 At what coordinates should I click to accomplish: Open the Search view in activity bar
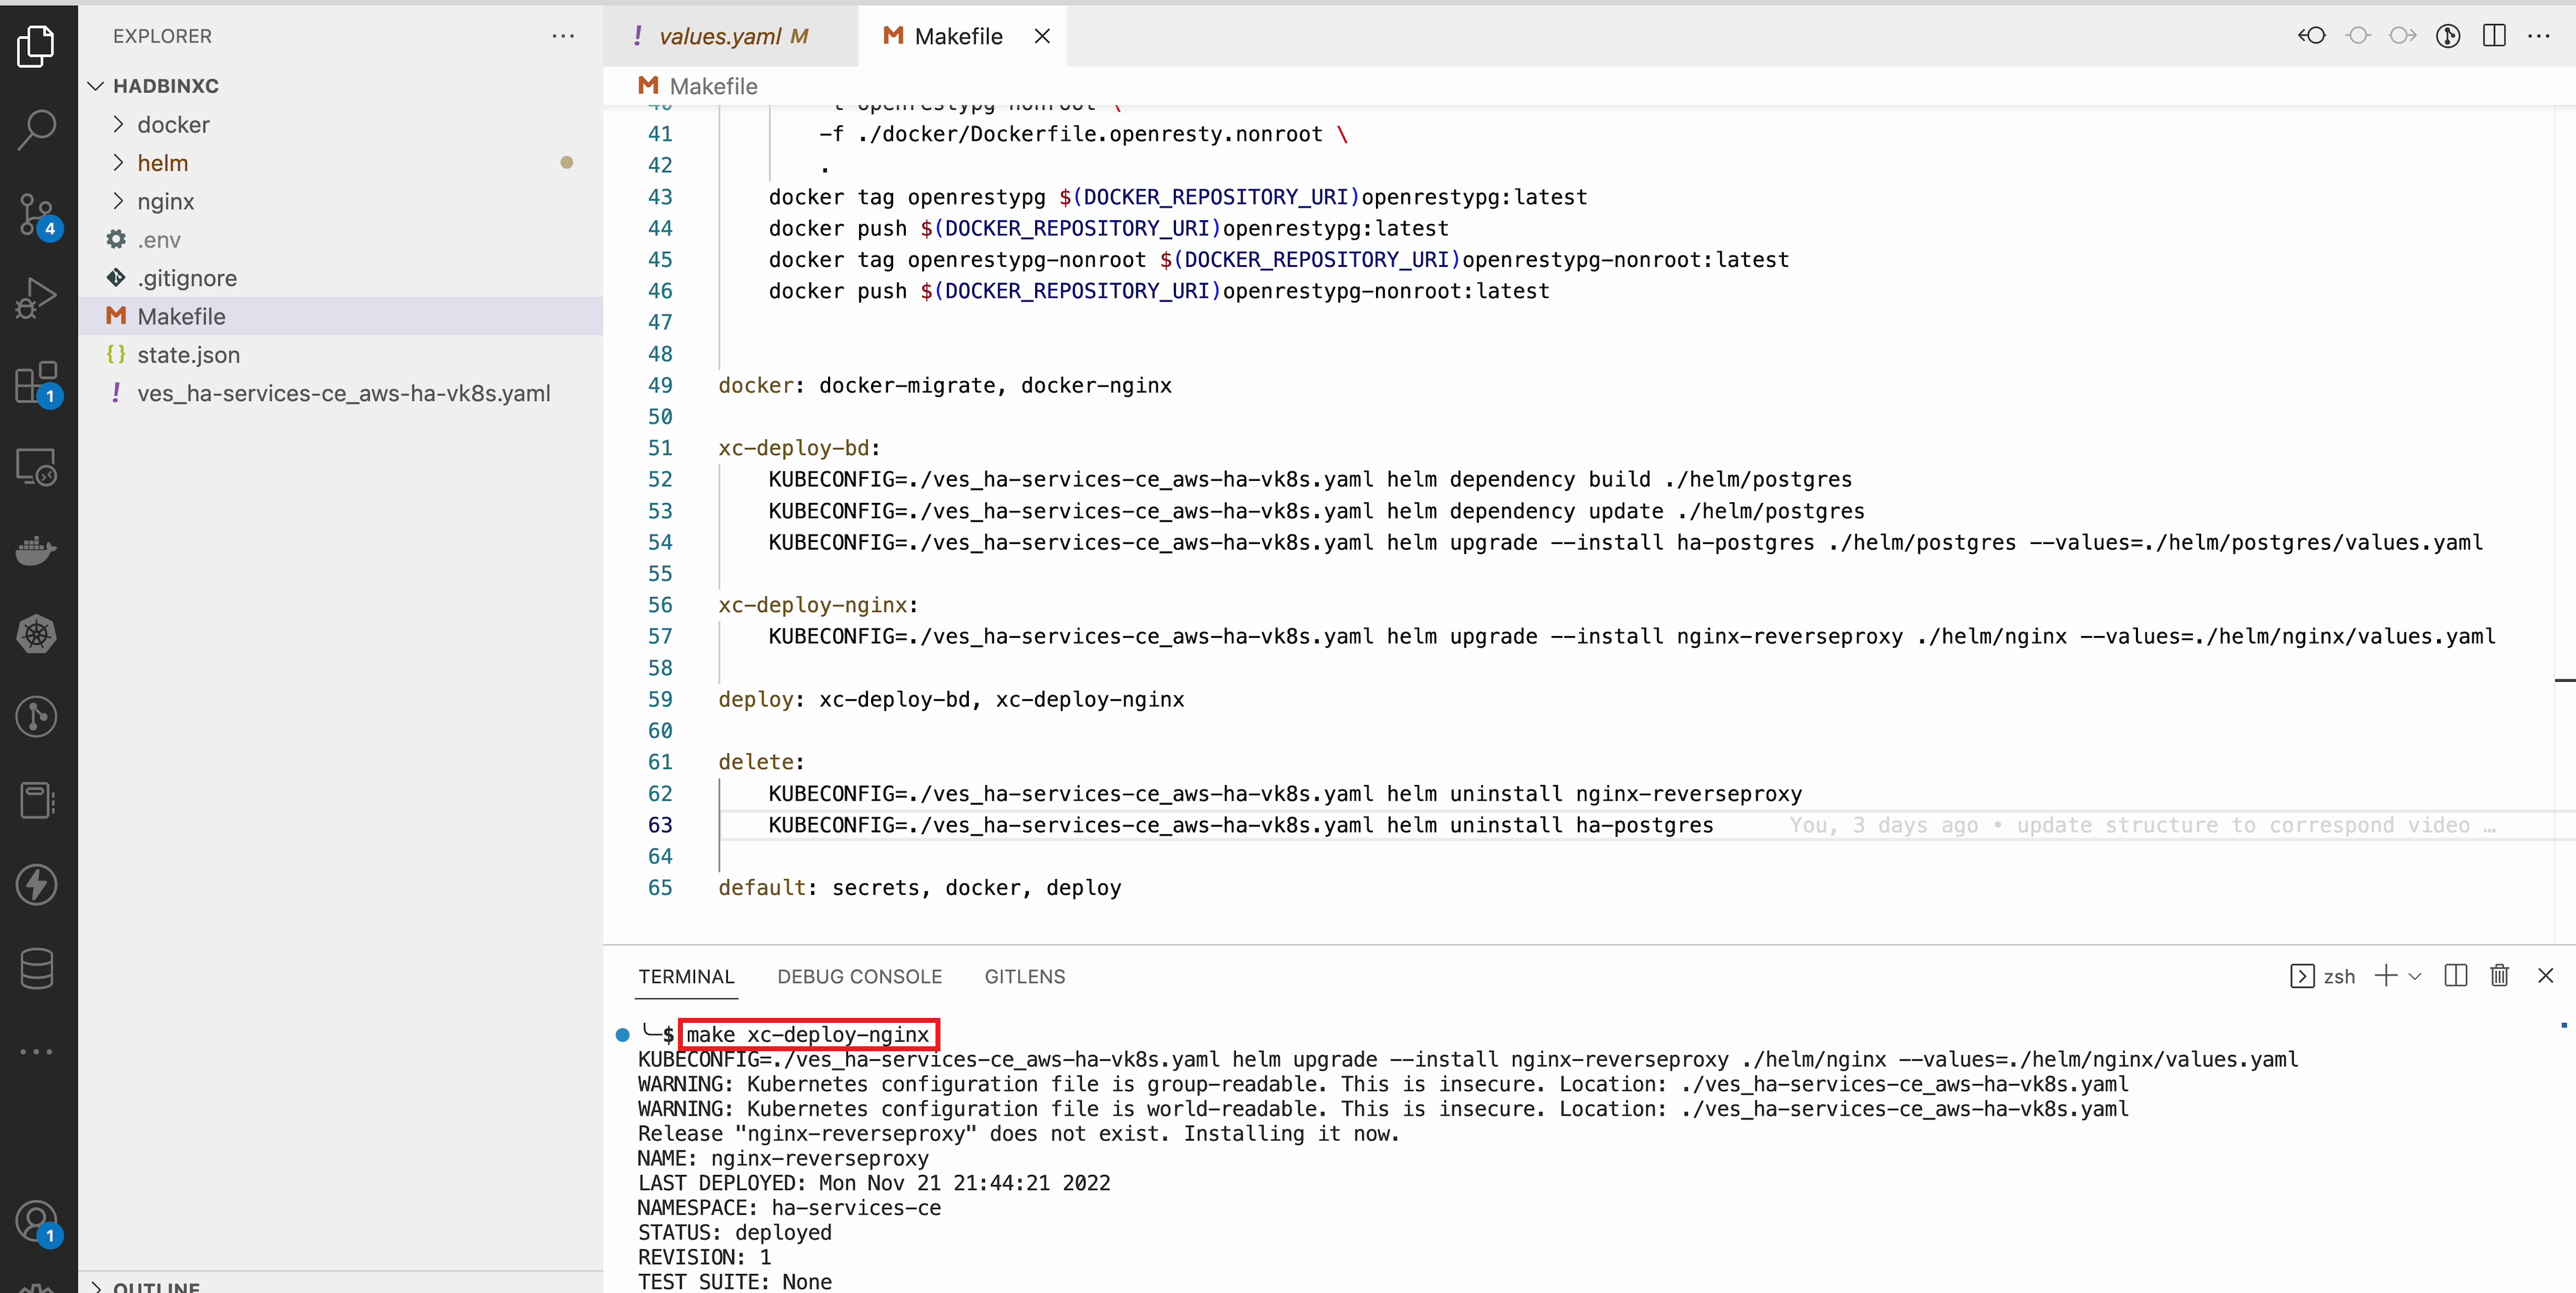37,129
